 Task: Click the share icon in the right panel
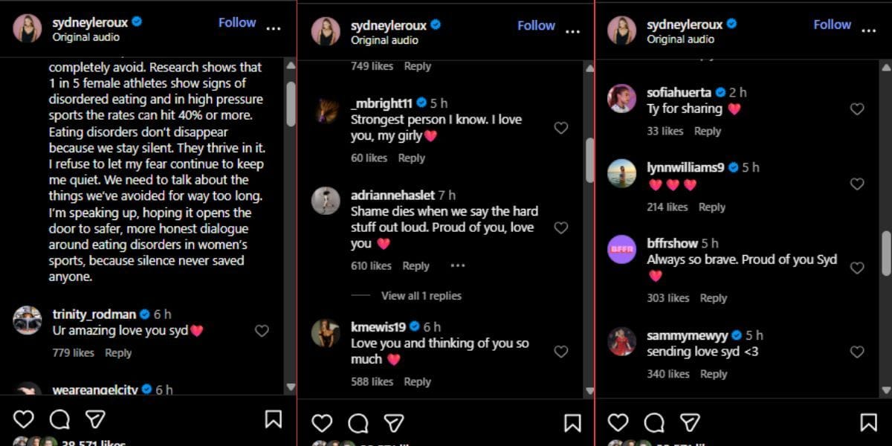[x=688, y=422]
